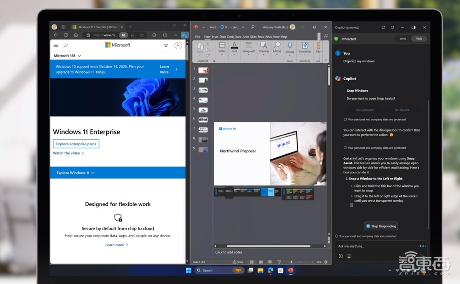The height and width of the screenshot is (284, 460).
Task: Open the Sensitivity label icon
Action: pos(305,46)
